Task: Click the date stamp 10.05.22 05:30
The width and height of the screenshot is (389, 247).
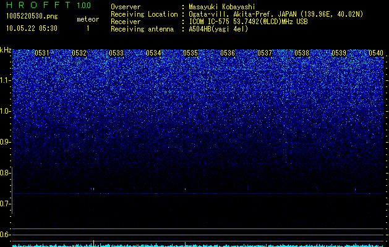Action: pyautogui.click(x=32, y=28)
